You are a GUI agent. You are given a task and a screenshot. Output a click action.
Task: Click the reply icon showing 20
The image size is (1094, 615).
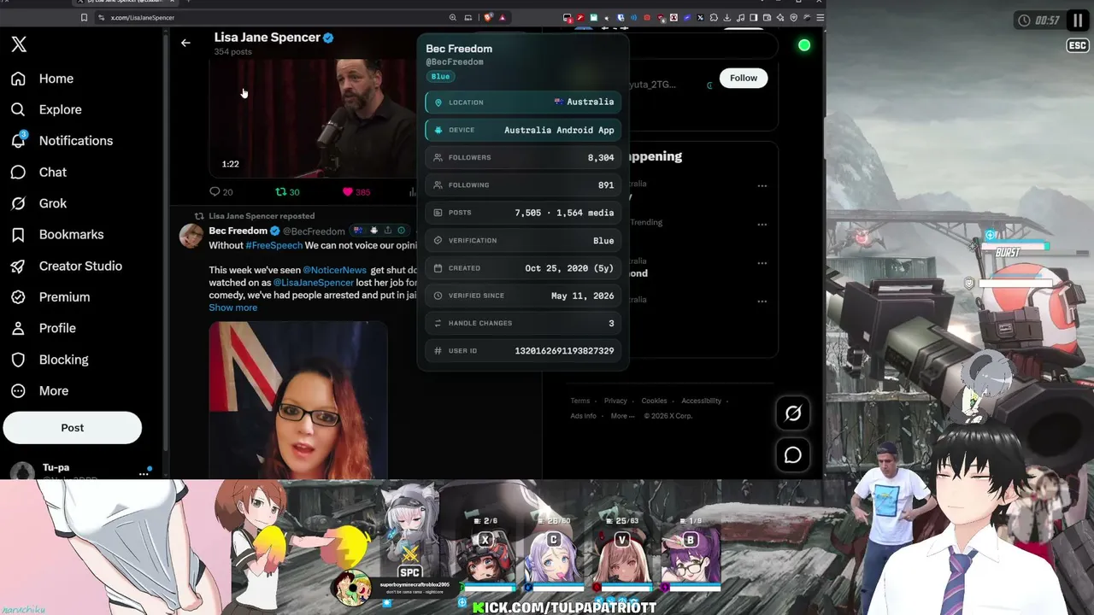(215, 191)
